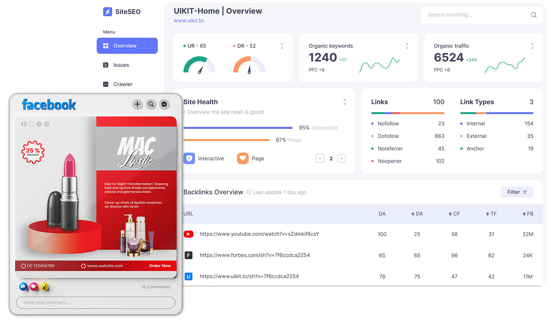Go to previous Site Health page arrow
Image resolution: width=551 pixels, height=324 pixels.
pyautogui.click(x=320, y=158)
